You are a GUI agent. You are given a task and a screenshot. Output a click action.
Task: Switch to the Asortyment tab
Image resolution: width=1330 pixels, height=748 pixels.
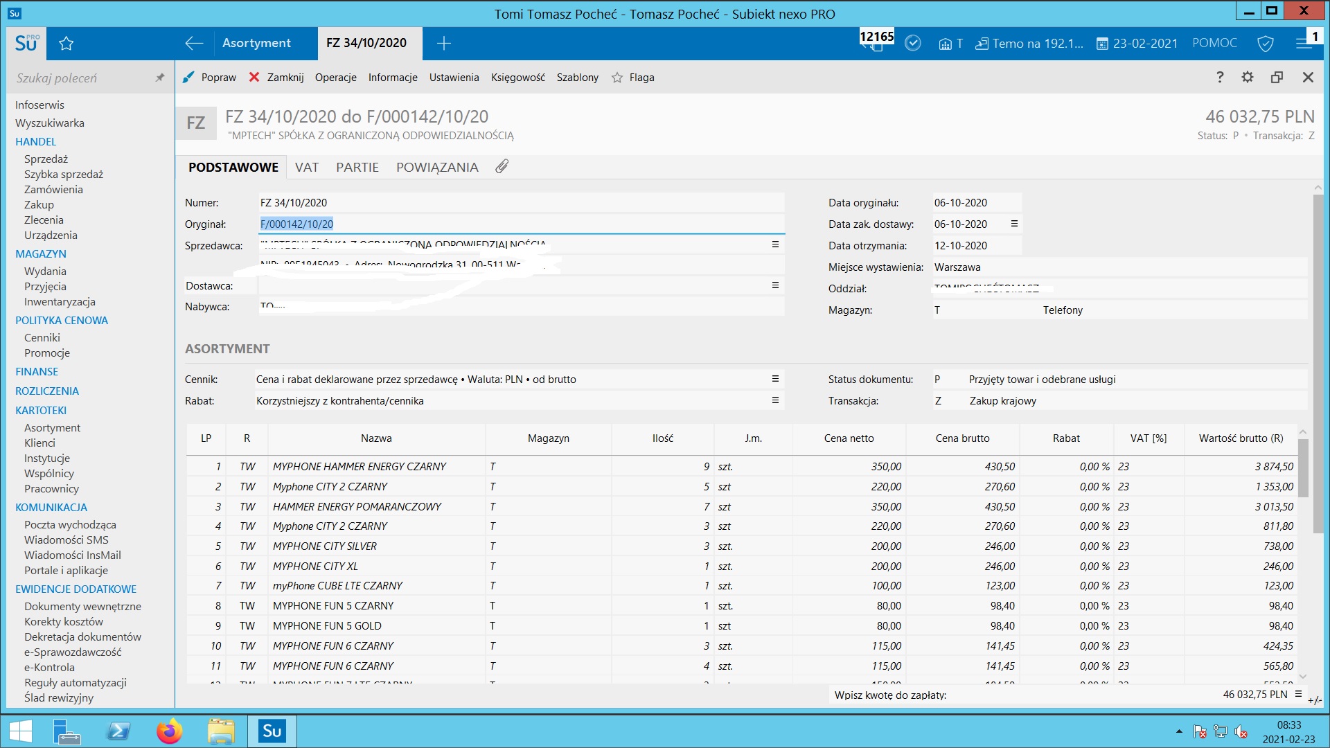click(256, 43)
